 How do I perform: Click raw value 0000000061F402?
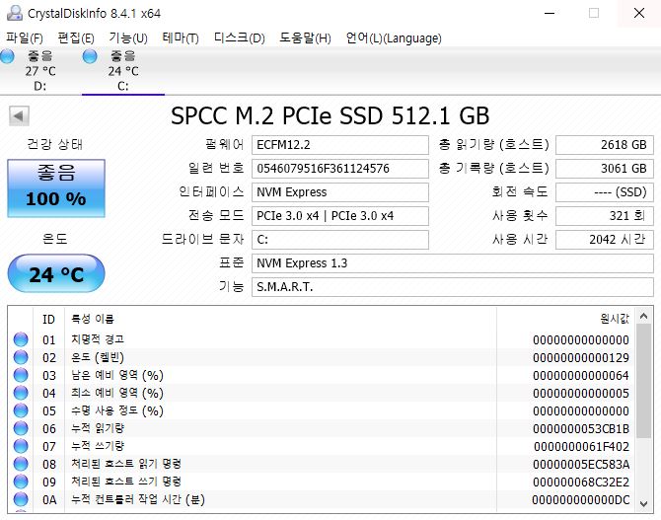(581, 446)
